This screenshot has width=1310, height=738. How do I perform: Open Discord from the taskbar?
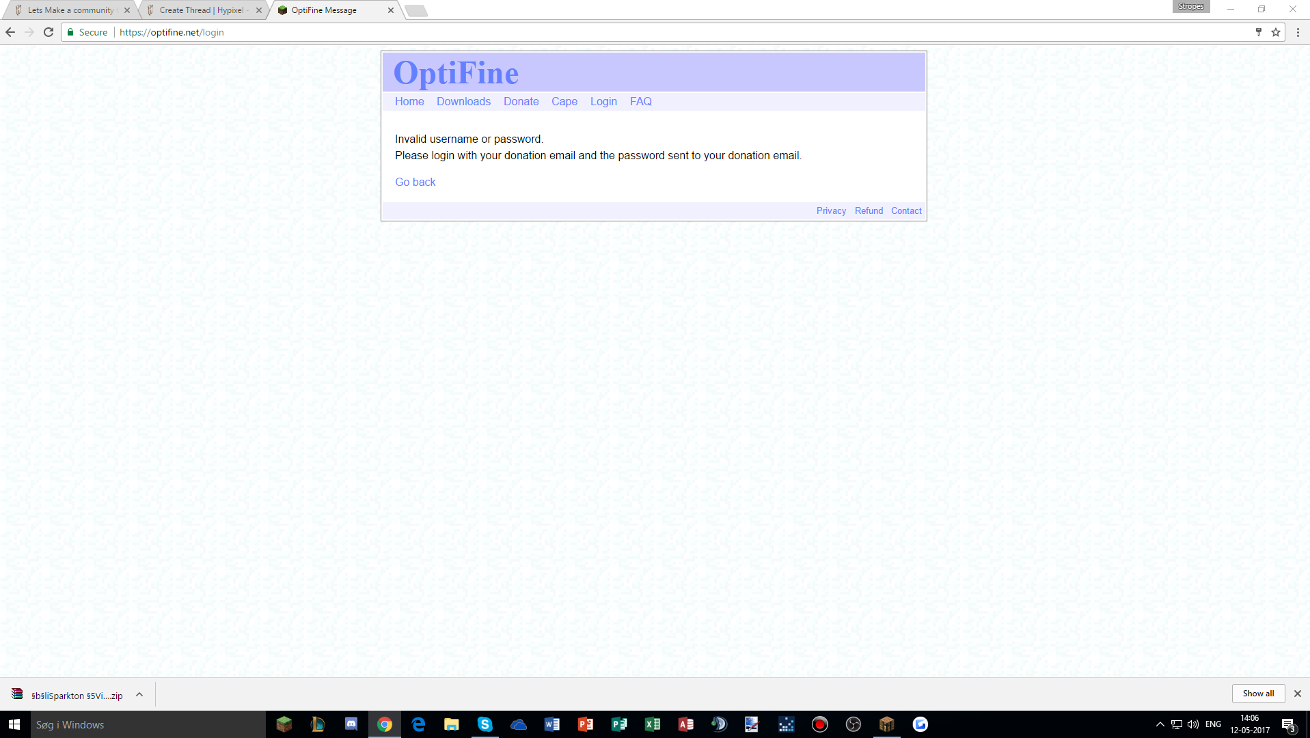pos(351,724)
